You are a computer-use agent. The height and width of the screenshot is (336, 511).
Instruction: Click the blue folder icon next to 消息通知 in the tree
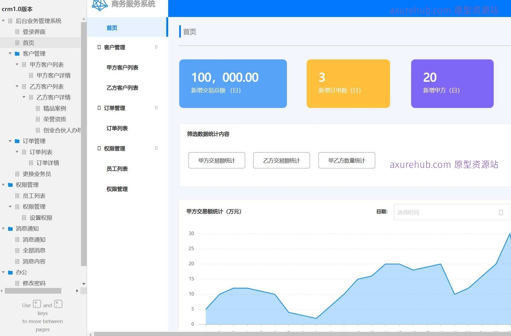point(10,229)
